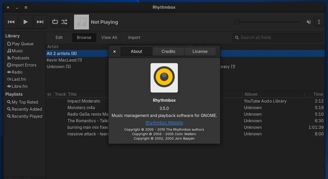
Task: Click the My Top Rated search icon
Action: click(x=9, y=102)
